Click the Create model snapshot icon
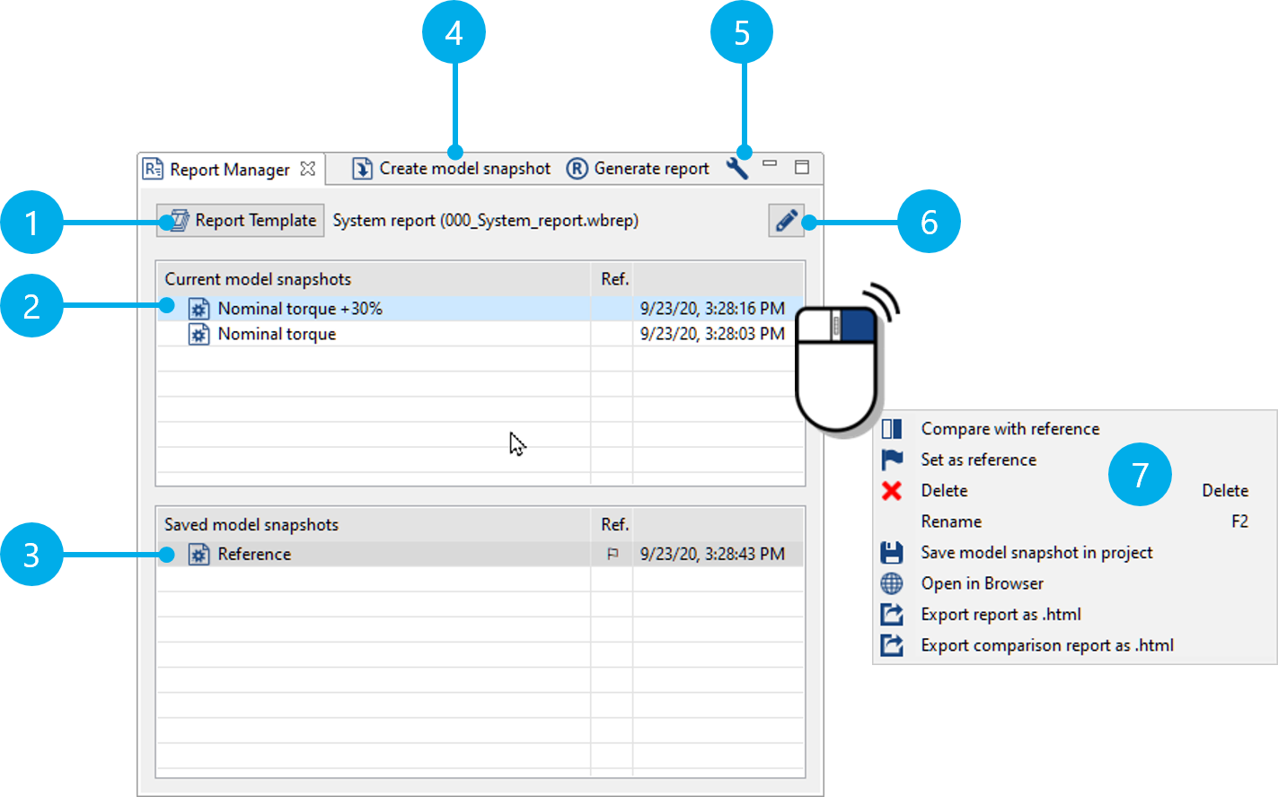The height and width of the screenshot is (797, 1278). [362, 169]
